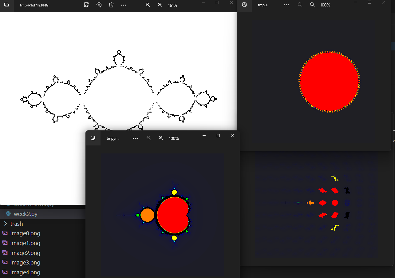Viewport: 395px width, 278px height.
Task: Zoom in on the tmp4x1oh1ls.PNG image
Action: (x=160, y=5)
